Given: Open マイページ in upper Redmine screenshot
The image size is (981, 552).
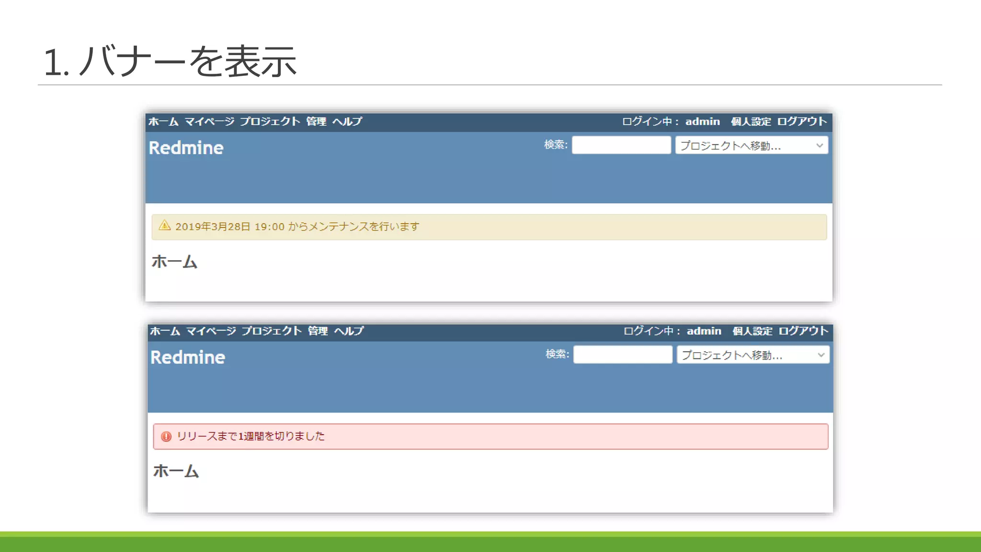Looking at the screenshot, I should point(210,122).
